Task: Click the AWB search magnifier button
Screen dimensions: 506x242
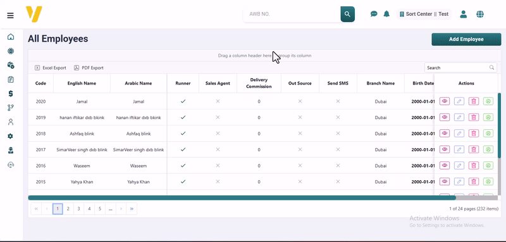Action: tap(347, 14)
